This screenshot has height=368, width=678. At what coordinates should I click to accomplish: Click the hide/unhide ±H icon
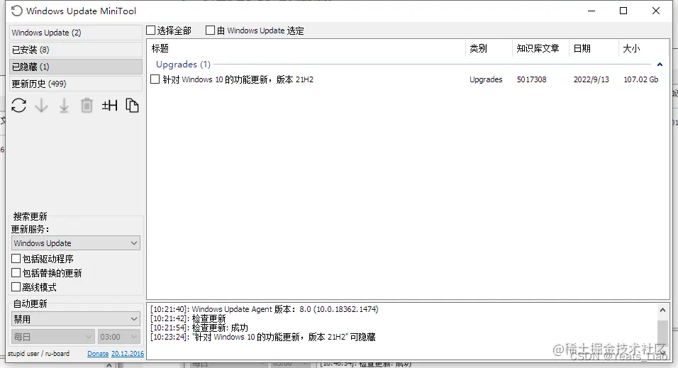(x=109, y=106)
